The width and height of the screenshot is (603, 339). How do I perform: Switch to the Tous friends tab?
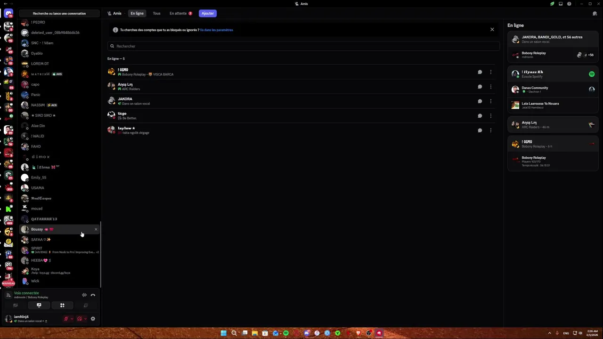click(x=156, y=14)
